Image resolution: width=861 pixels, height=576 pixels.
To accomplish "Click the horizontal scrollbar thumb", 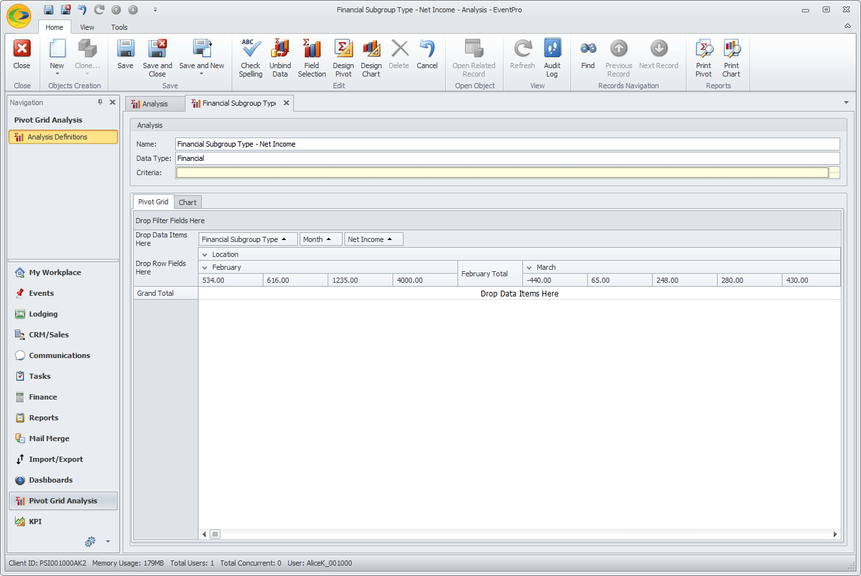I will pyautogui.click(x=215, y=534).
